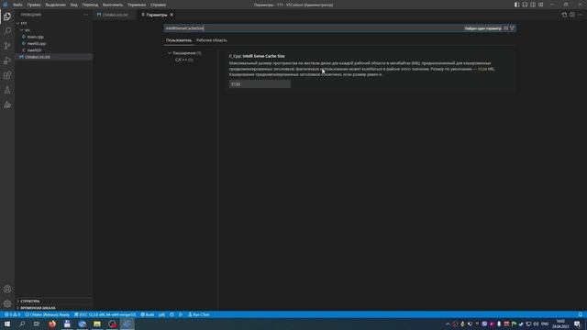Open the Выделение menu

click(55, 5)
